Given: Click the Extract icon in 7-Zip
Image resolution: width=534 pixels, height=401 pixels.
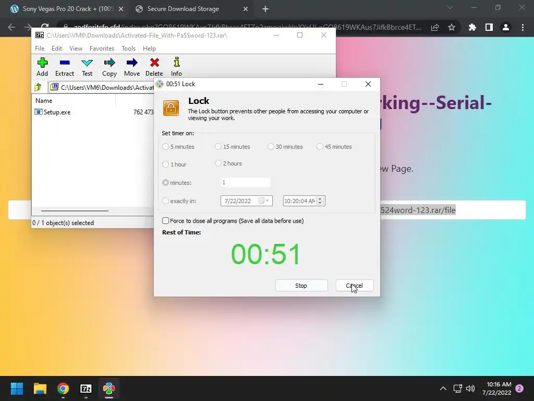Looking at the screenshot, I should pyautogui.click(x=64, y=63).
